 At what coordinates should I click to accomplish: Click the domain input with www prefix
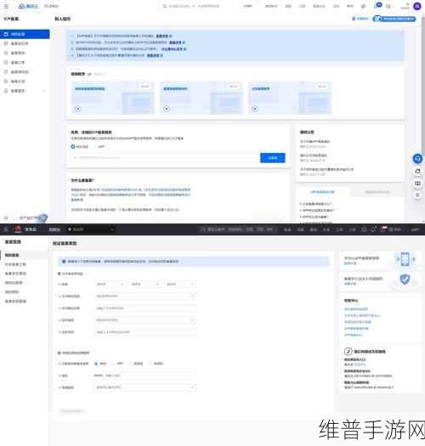(x=145, y=375)
